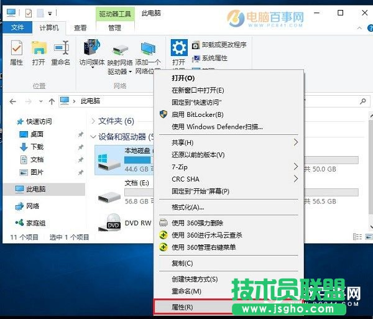Open Desktop (桌面) in sidebar
Viewport: 373px width, 319px height.
tap(31, 134)
